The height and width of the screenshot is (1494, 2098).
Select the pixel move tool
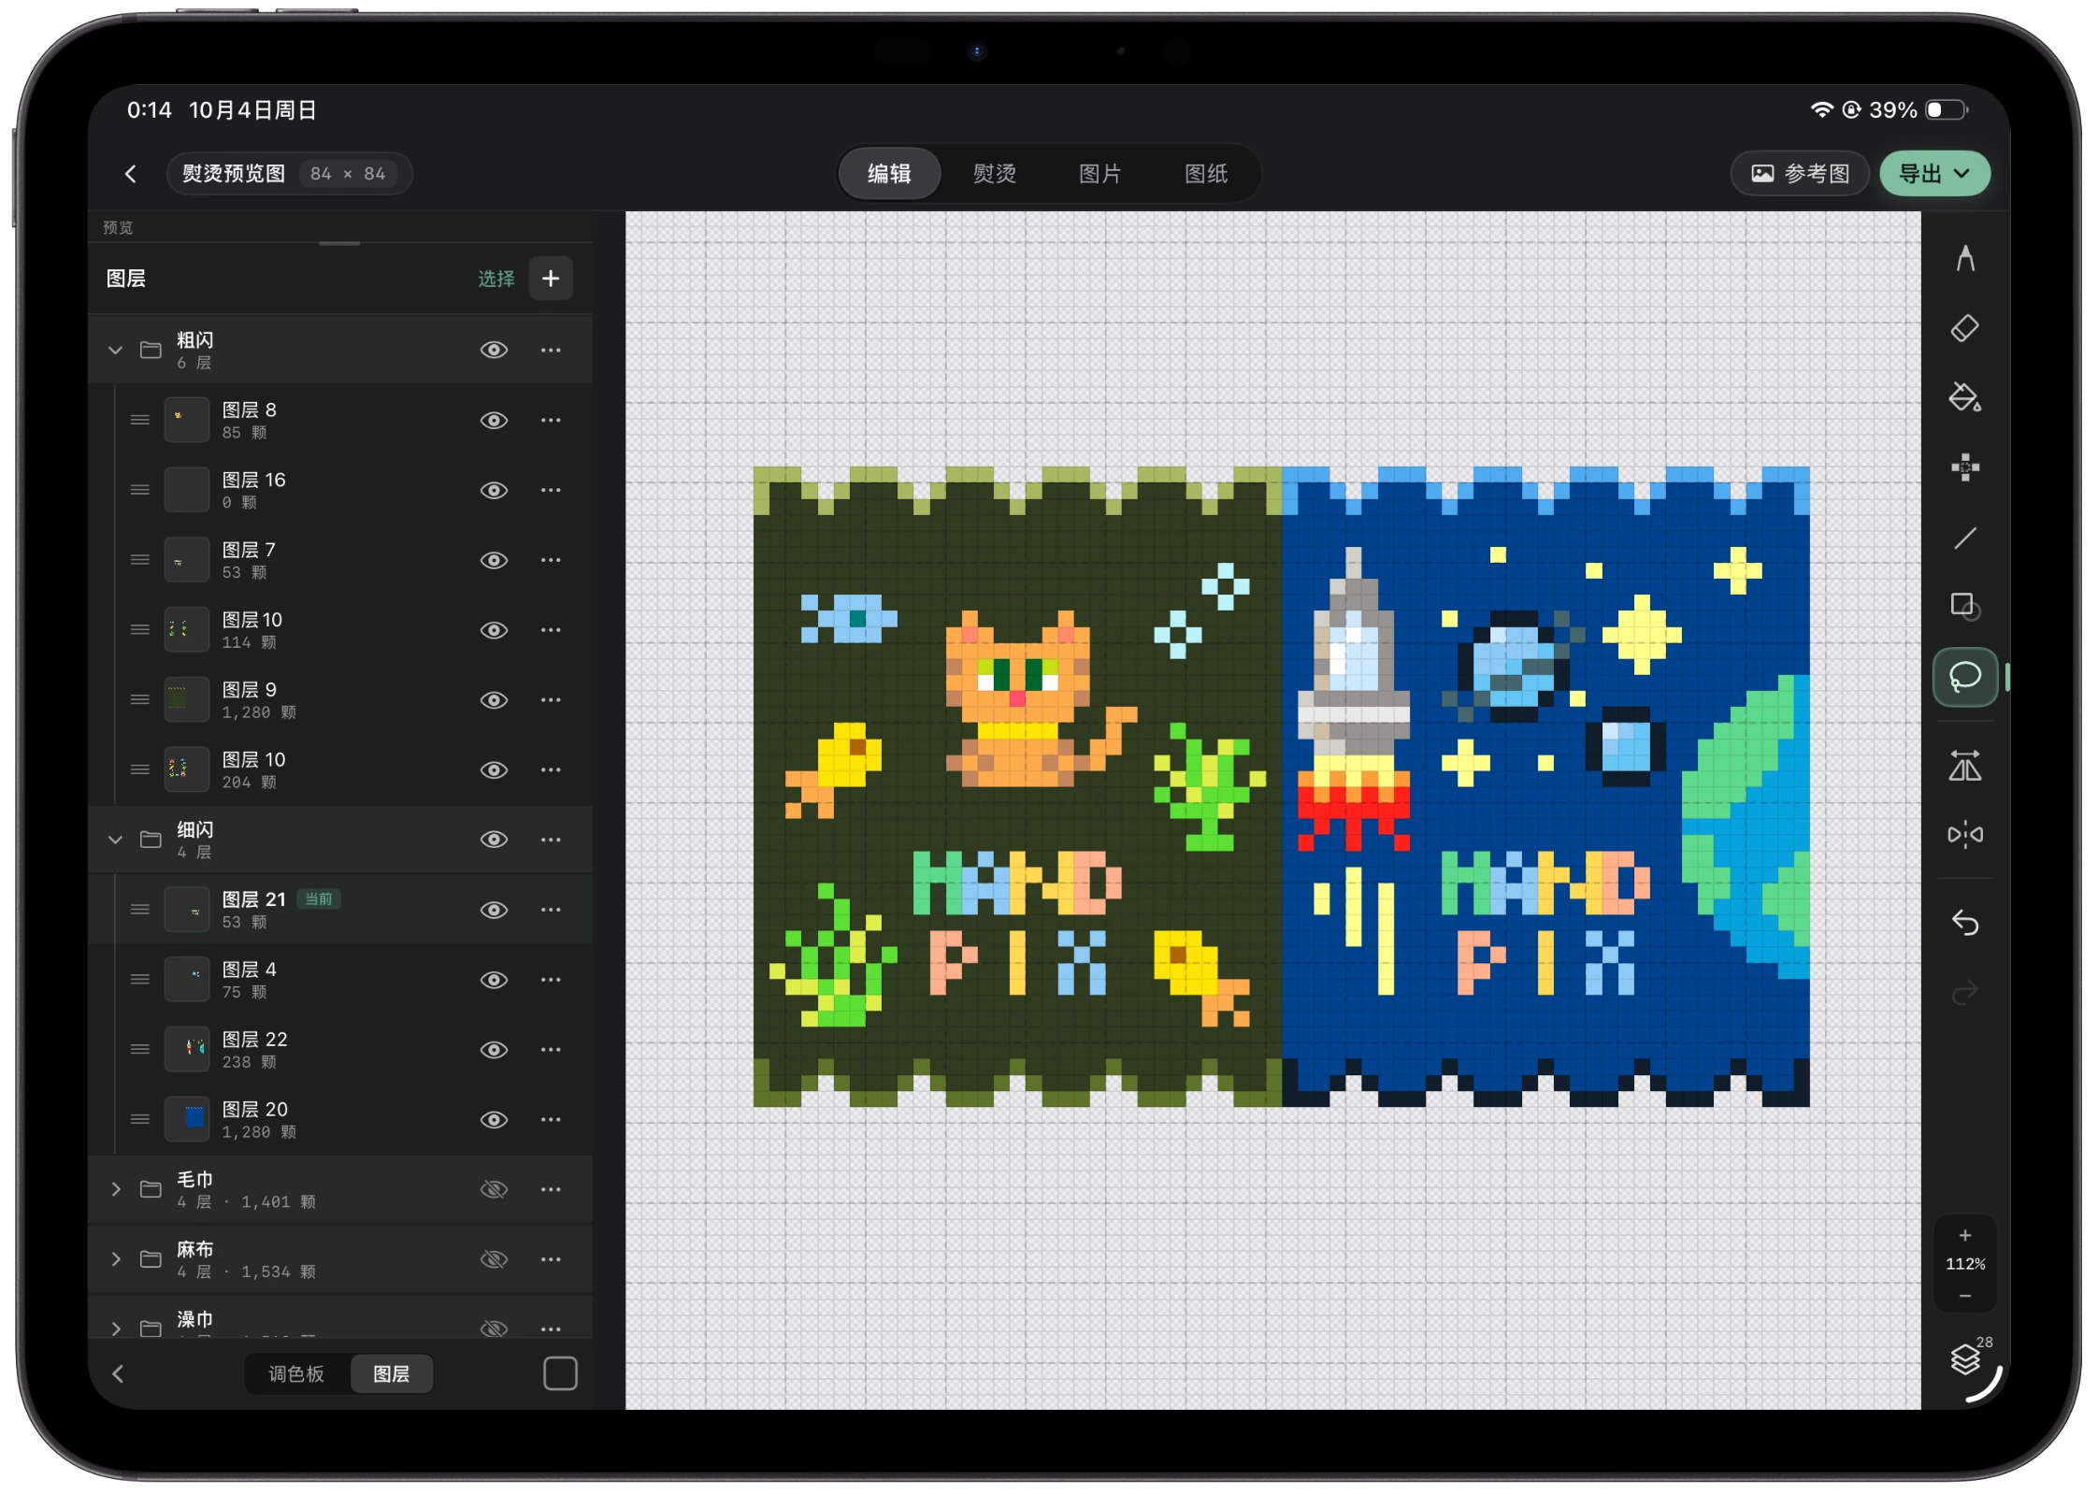click(x=1964, y=467)
